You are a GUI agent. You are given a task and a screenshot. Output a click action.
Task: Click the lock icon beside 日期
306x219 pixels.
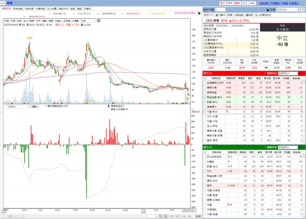click(x=268, y=10)
